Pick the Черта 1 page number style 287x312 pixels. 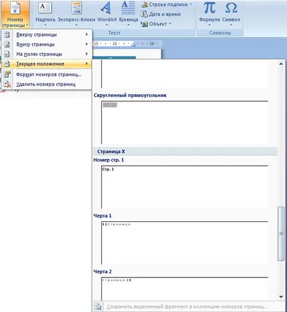click(x=184, y=242)
